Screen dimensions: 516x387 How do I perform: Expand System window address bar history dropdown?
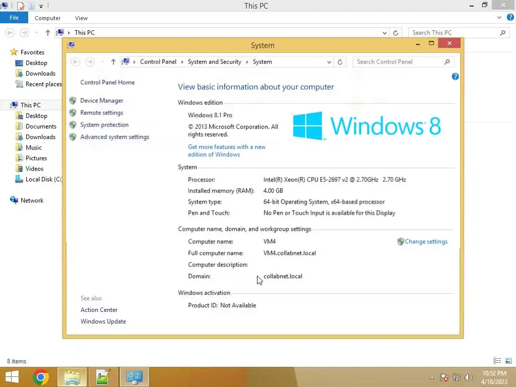pos(329,62)
